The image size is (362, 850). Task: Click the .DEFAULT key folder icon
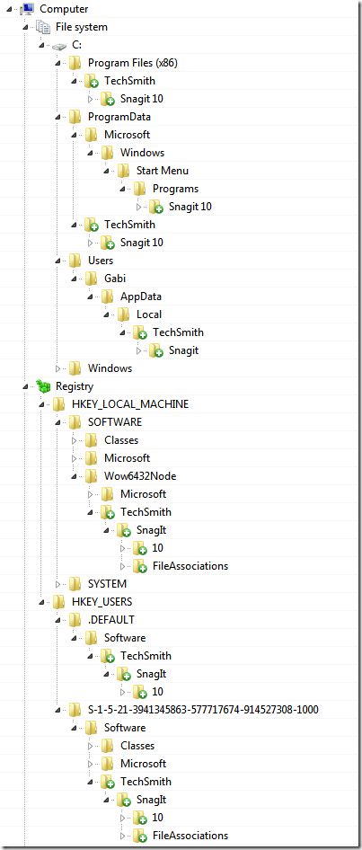75,620
